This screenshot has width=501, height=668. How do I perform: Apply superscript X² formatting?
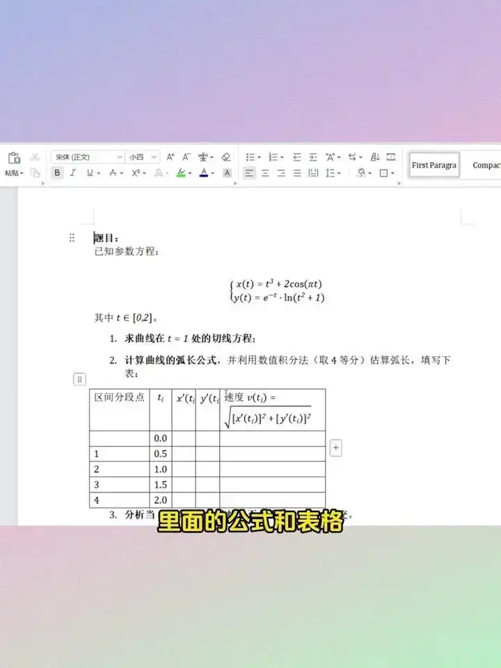point(136,173)
